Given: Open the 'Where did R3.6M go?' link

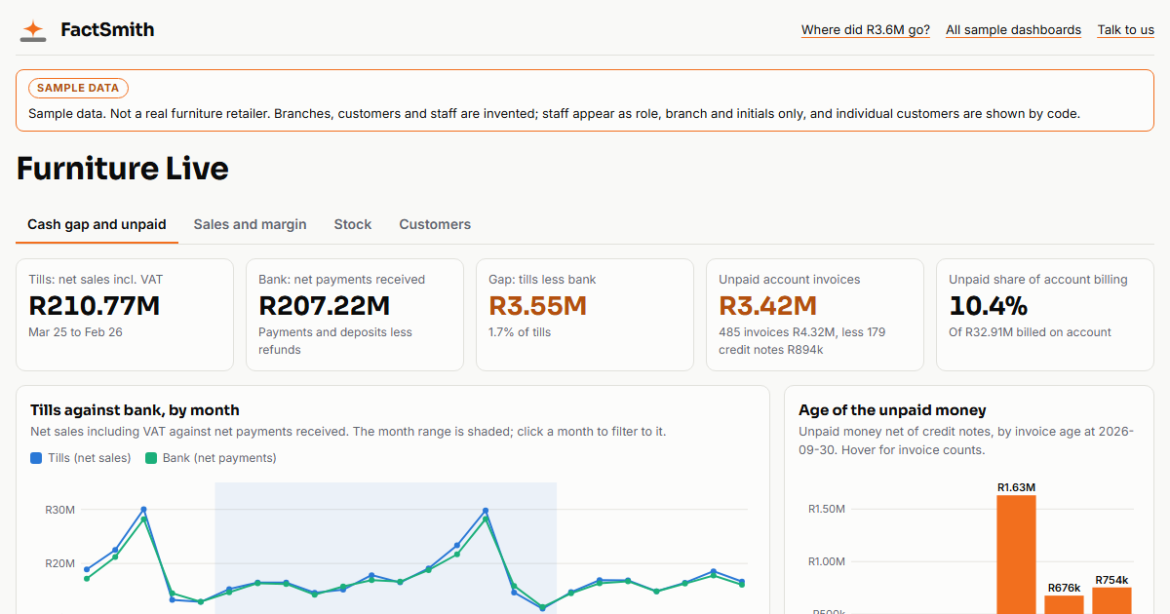Looking at the screenshot, I should 866,30.
